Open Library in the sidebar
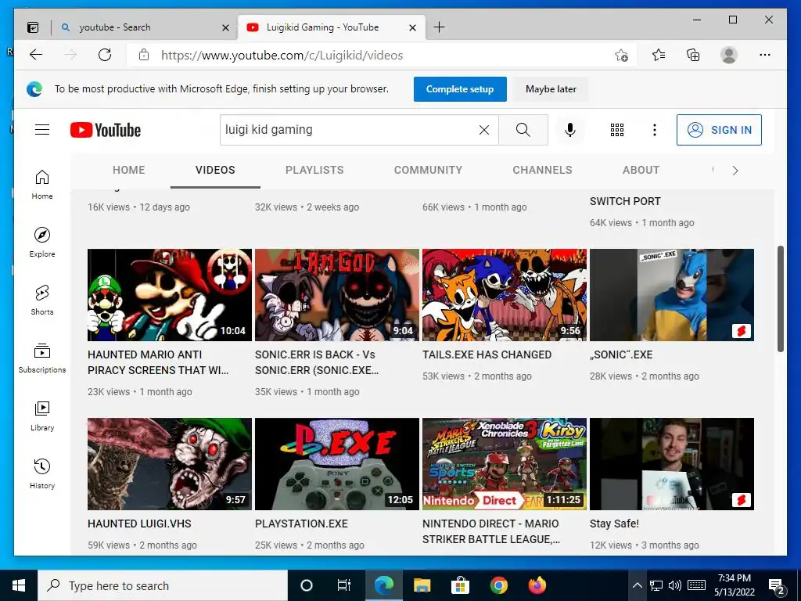The width and height of the screenshot is (801, 601). [42, 416]
